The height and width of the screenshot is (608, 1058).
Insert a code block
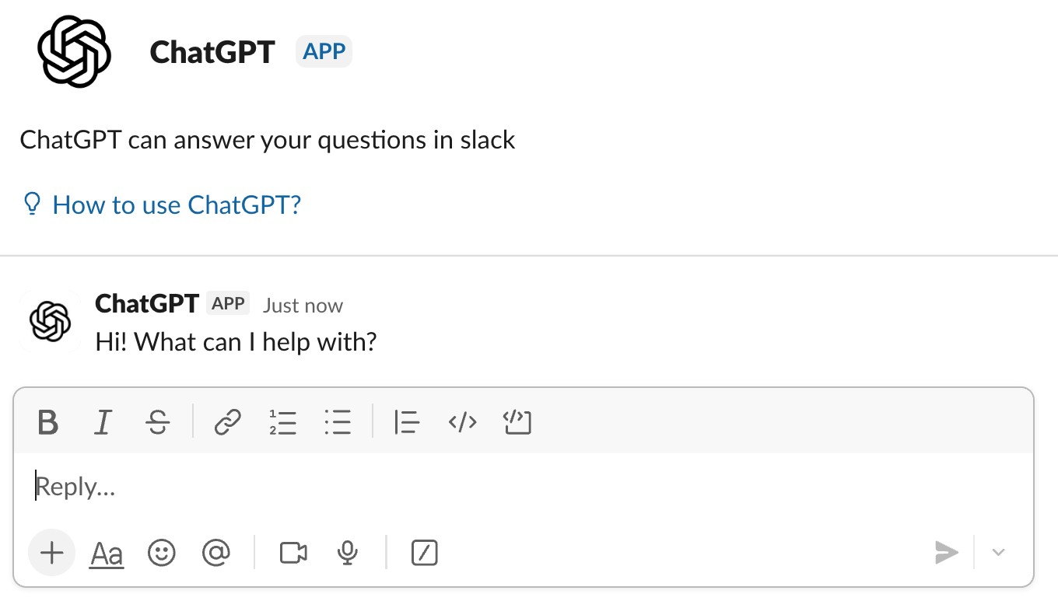coord(517,422)
